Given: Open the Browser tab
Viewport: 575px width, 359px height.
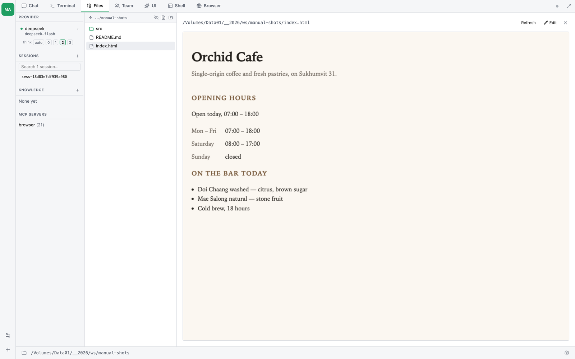Looking at the screenshot, I should click(x=209, y=6).
